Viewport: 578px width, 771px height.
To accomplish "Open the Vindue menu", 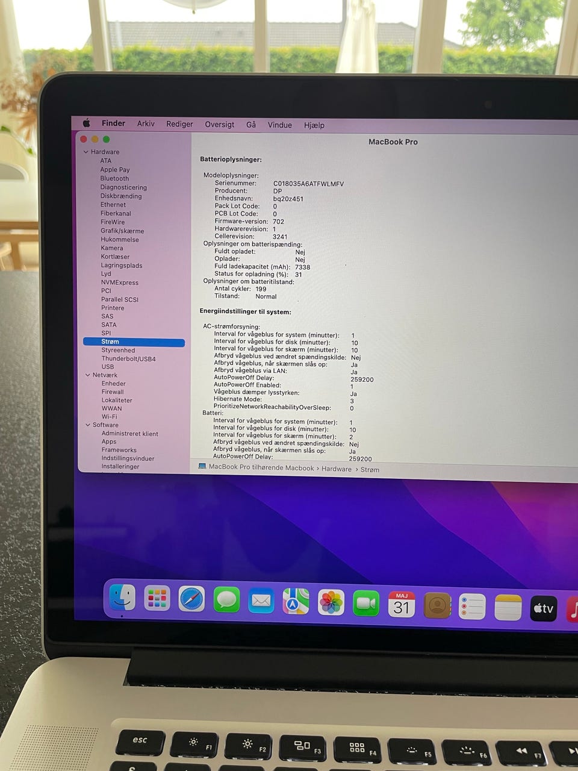I will [279, 125].
